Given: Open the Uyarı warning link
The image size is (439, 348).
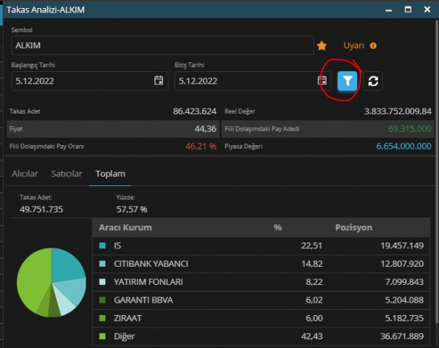Looking at the screenshot, I should click(354, 45).
